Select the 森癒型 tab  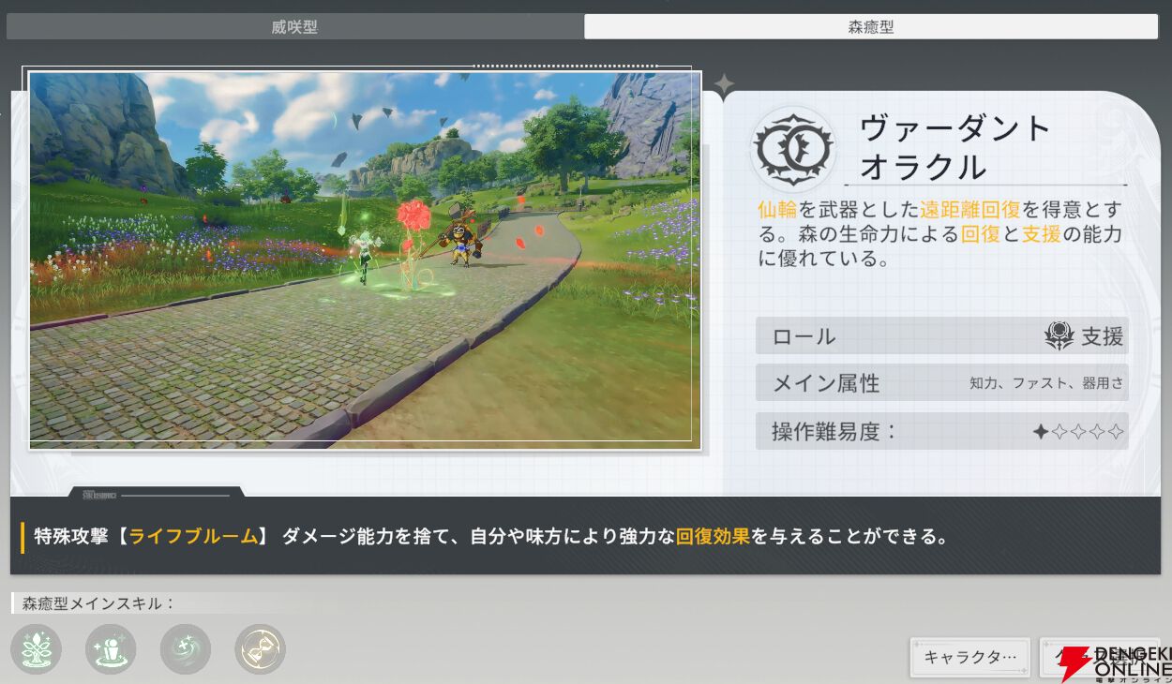[x=870, y=27]
